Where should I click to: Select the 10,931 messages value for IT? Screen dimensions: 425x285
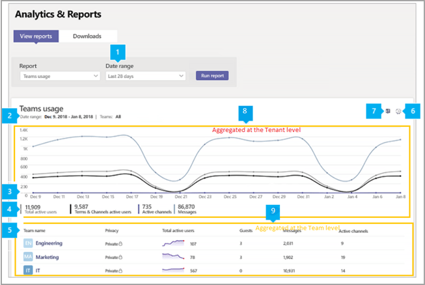(x=289, y=271)
